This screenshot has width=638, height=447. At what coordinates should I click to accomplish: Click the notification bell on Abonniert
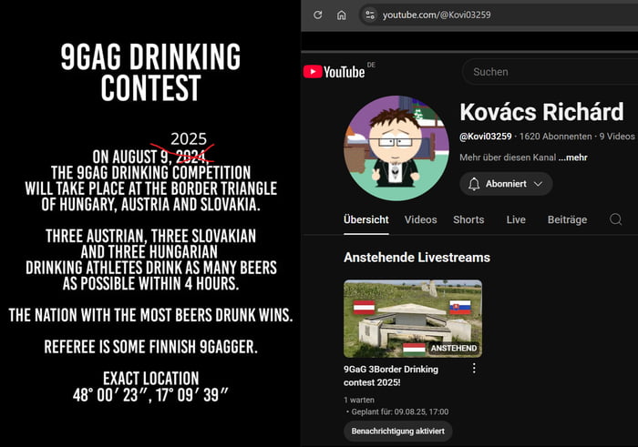pos(474,184)
